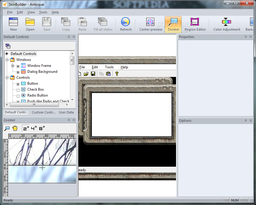The width and height of the screenshot is (256, 205).
Task: Pin the Options panel
Action: coord(246,121)
